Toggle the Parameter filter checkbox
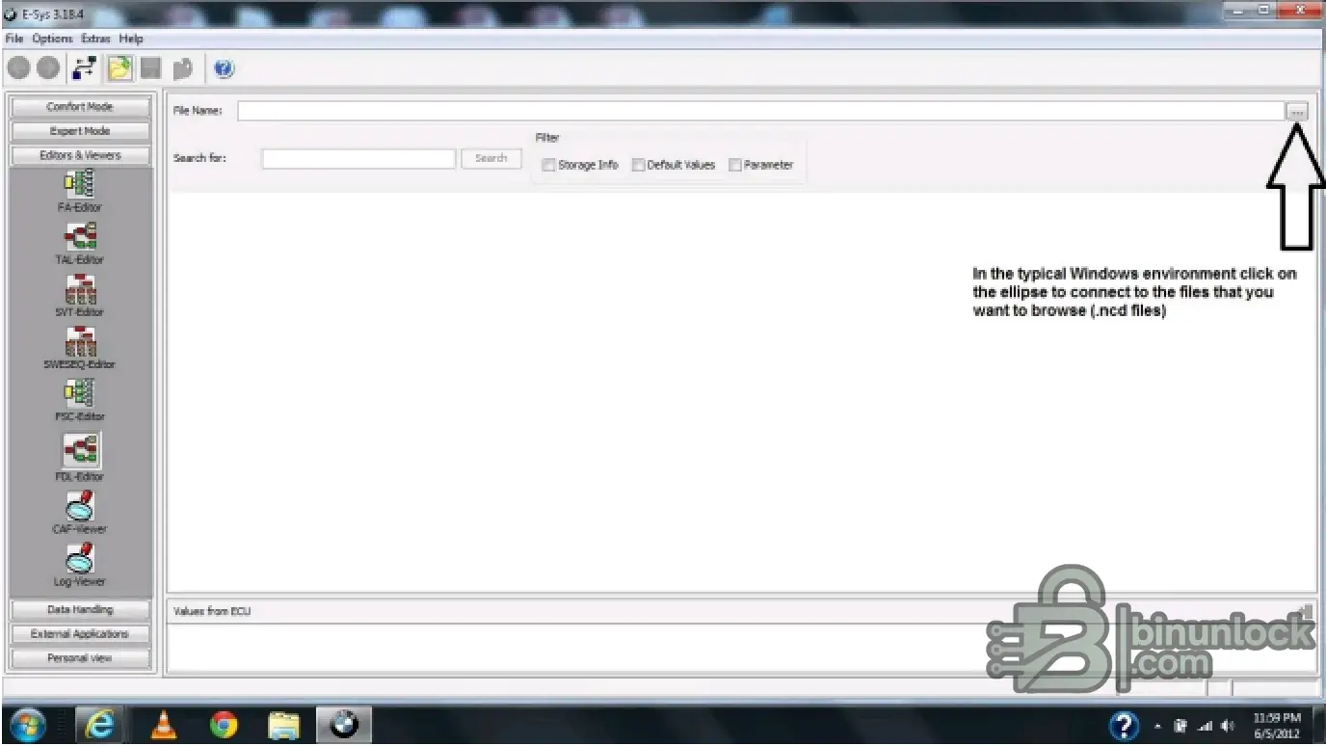 pos(735,165)
